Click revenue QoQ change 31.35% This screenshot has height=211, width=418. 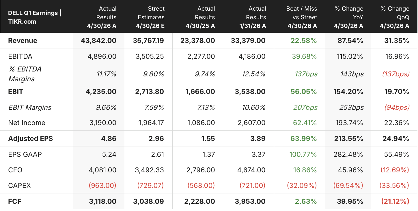click(397, 41)
